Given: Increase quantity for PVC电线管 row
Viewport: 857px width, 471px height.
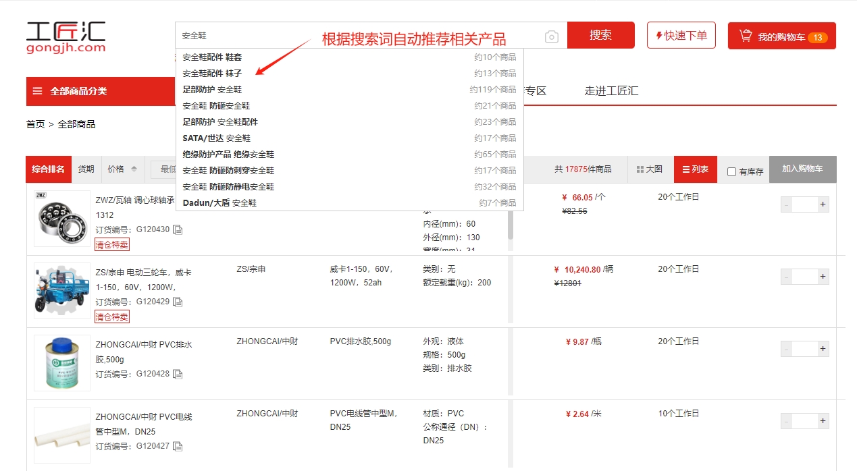Looking at the screenshot, I should point(823,421).
